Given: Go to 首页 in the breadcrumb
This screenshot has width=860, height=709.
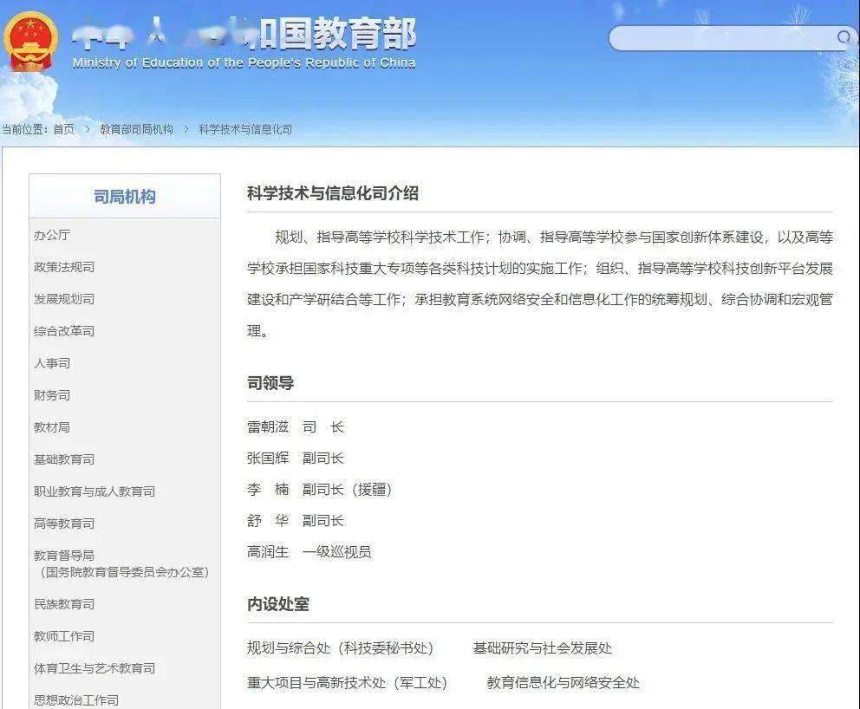Looking at the screenshot, I should [x=63, y=129].
